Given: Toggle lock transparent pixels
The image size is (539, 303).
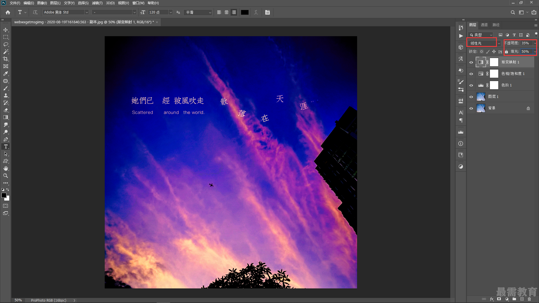Looking at the screenshot, I should 481,52.
